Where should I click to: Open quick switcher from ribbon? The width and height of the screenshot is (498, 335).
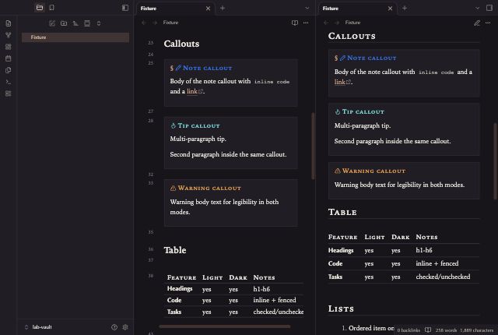[9, 23]
